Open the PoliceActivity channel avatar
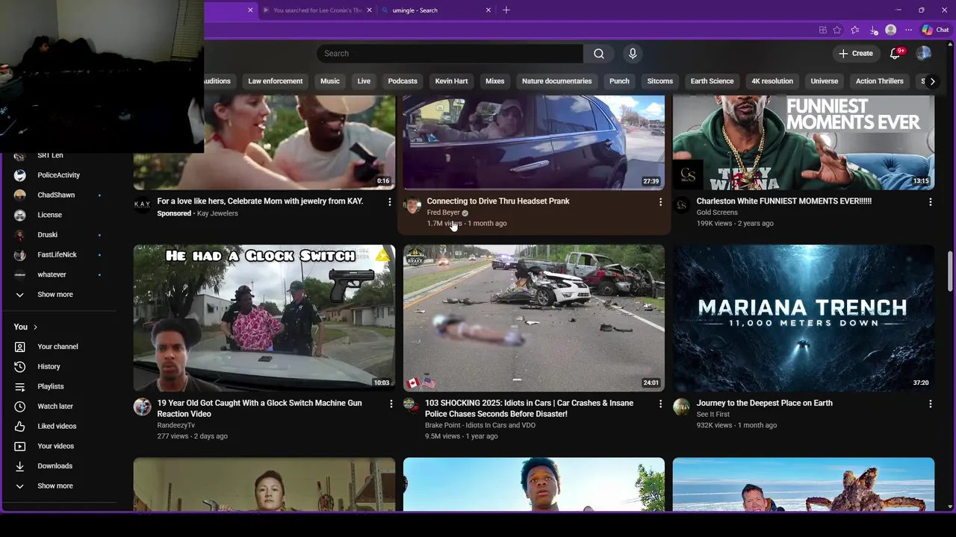Image resolution: width=956 pixels, height=537 pixels. coord(20,175)
